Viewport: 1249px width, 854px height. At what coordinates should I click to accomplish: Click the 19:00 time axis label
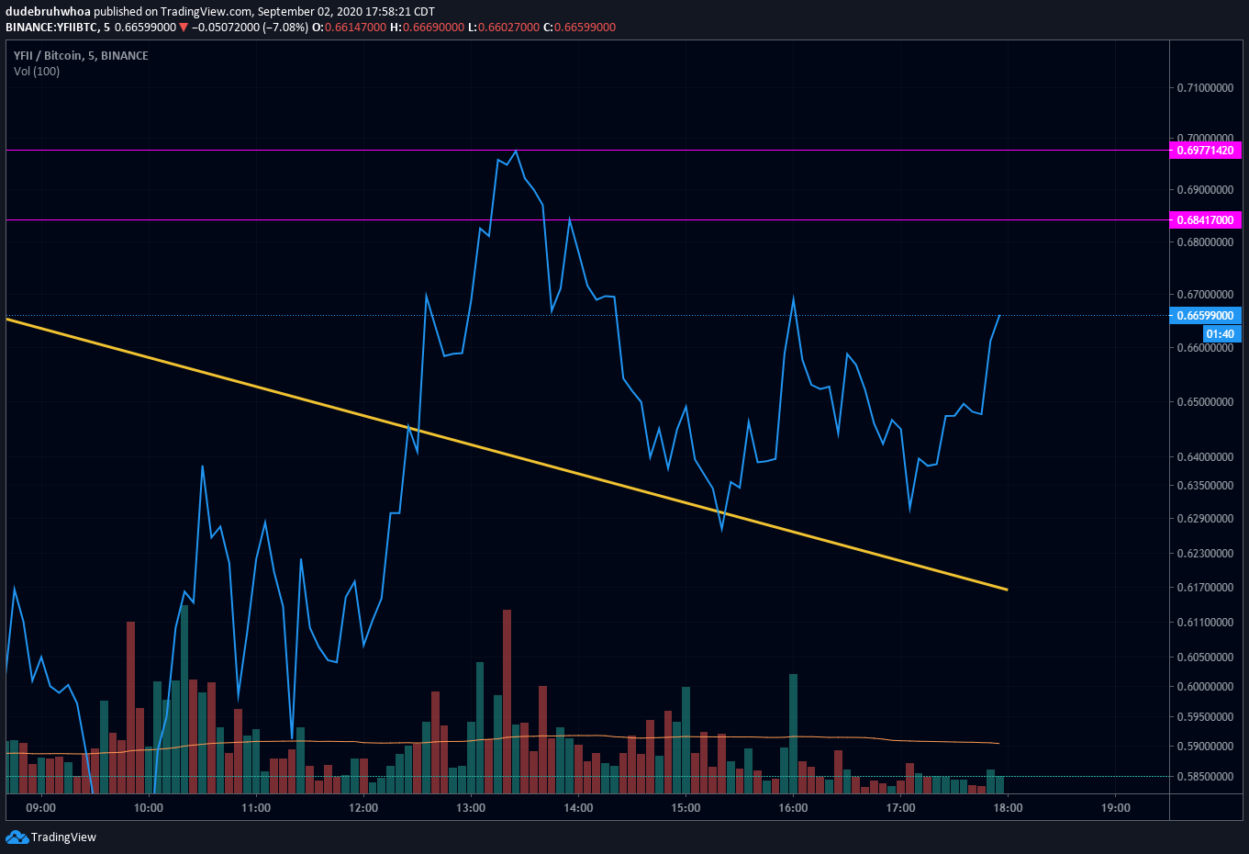tap(1116, 808)
